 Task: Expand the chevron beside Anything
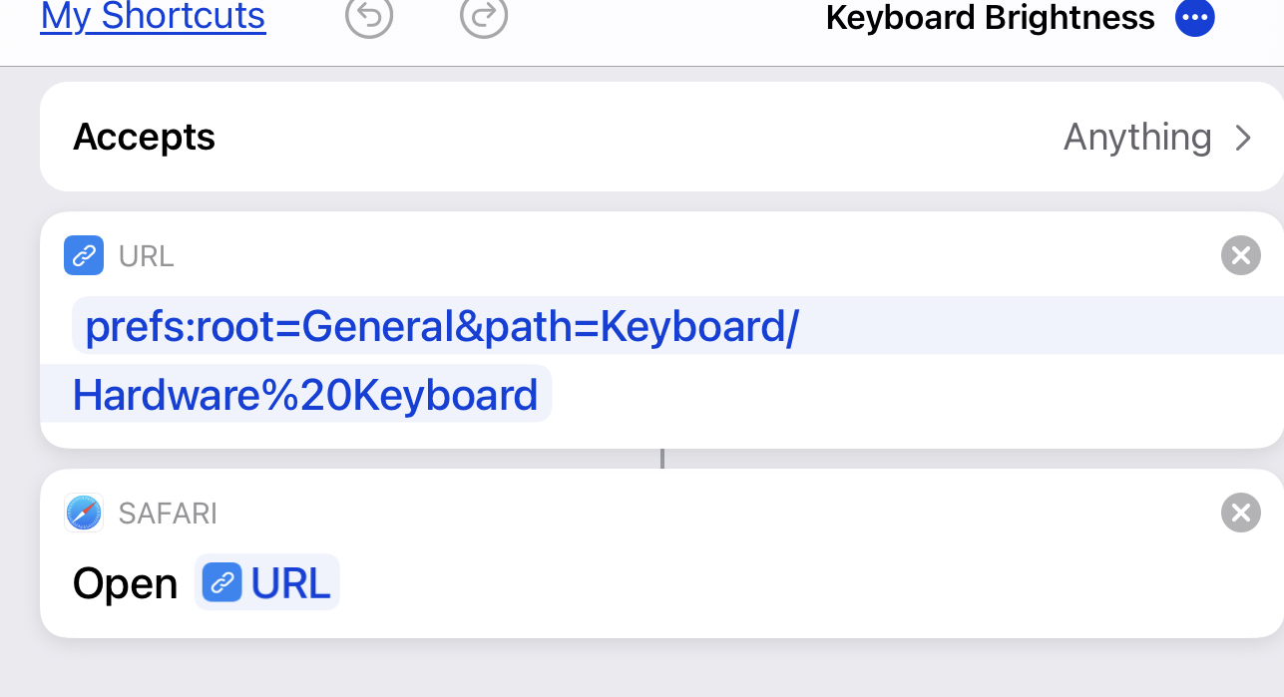click(x=1243, y=138)
